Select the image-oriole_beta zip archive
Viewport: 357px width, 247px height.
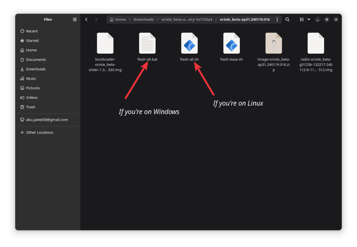(273, 43)
